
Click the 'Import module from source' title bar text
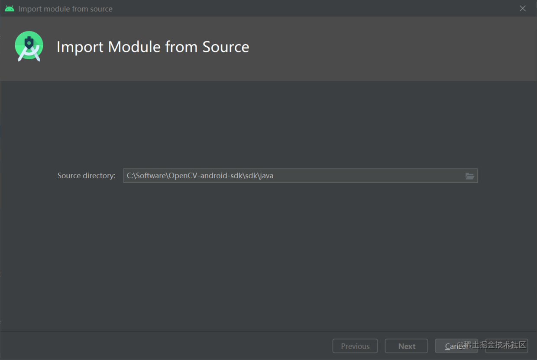click(x=65, y=9)
